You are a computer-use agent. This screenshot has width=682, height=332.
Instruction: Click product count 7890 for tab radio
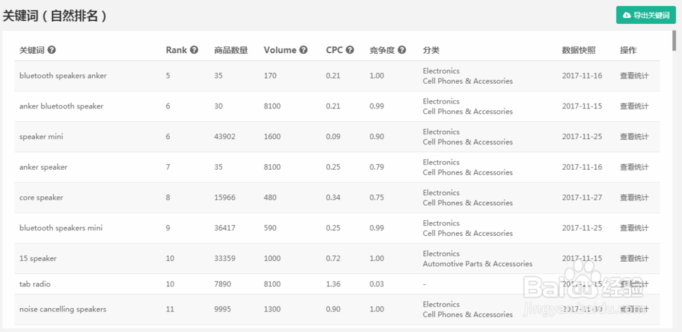click(223, 284)
